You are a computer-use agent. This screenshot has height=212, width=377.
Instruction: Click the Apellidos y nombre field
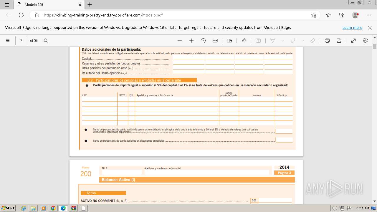[x=206, y=172]
